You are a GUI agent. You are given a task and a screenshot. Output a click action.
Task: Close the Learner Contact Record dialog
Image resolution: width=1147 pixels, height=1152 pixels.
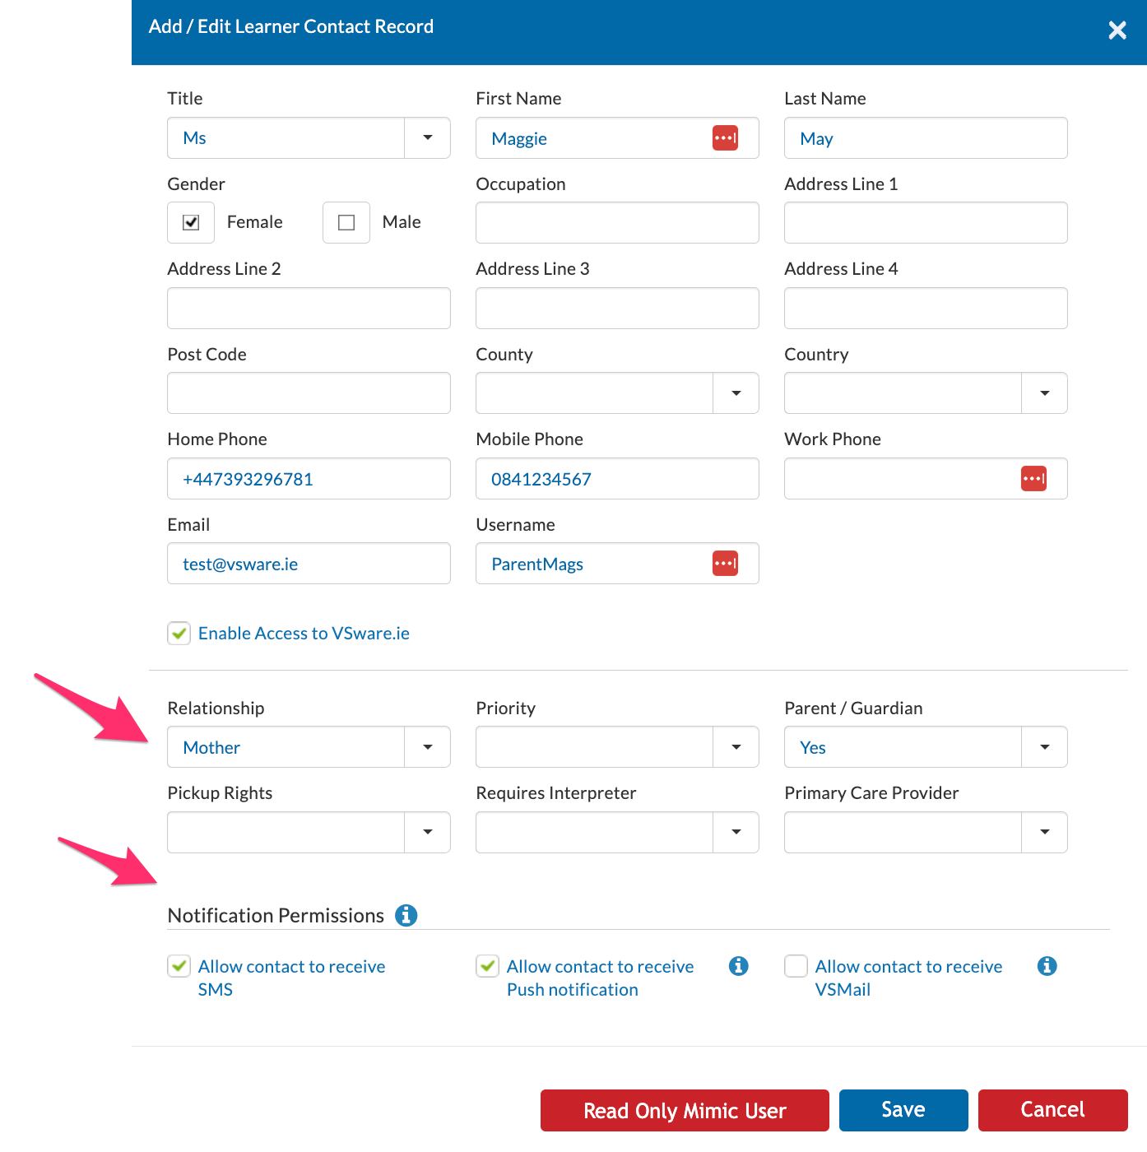(x=1117, y=30)
